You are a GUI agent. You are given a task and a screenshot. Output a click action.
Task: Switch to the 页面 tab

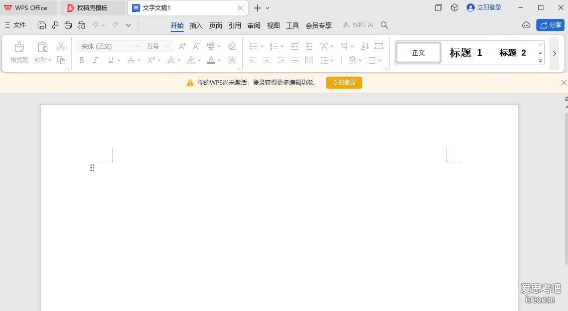[x=216, y=26]
